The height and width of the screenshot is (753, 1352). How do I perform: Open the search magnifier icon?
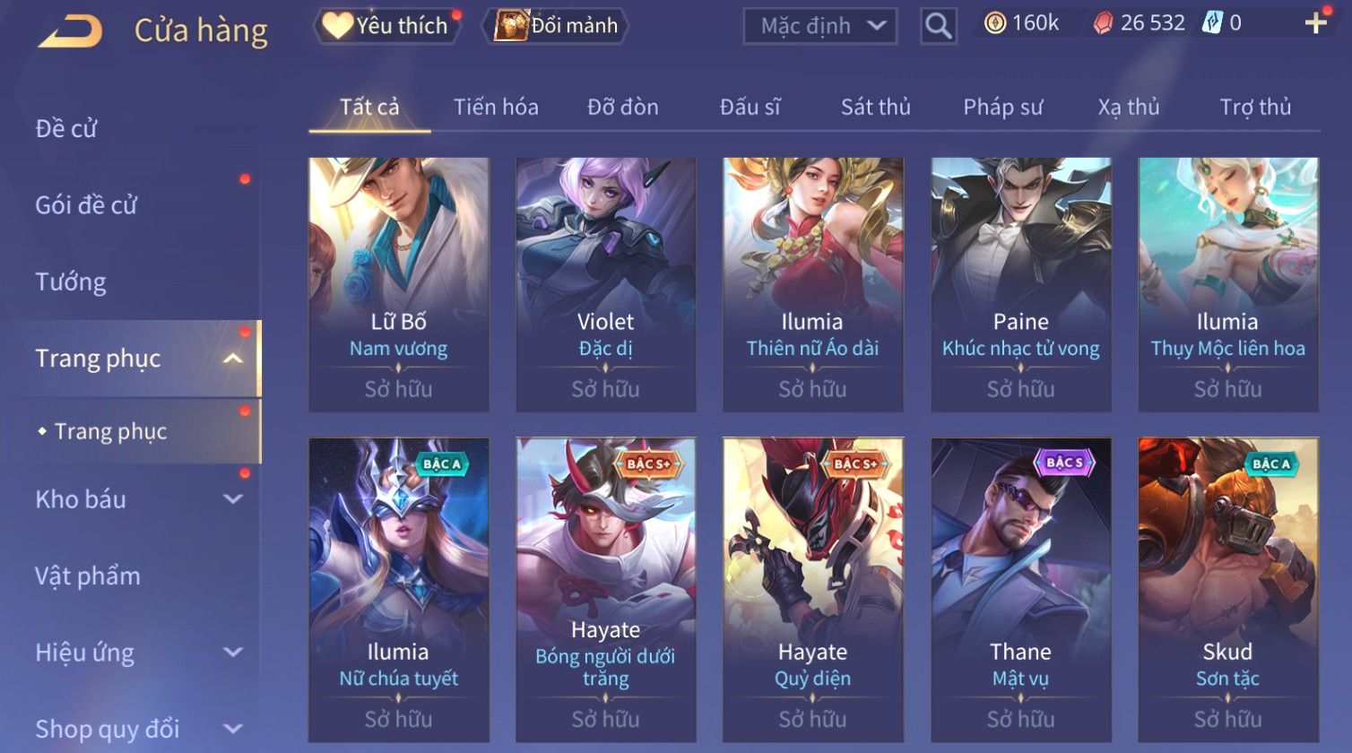pyautogui.click(x=938, y=26)
